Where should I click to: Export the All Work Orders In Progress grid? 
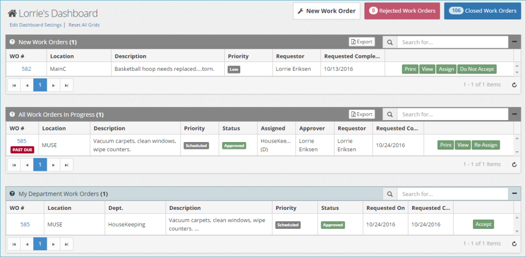[x=362, y=114]
